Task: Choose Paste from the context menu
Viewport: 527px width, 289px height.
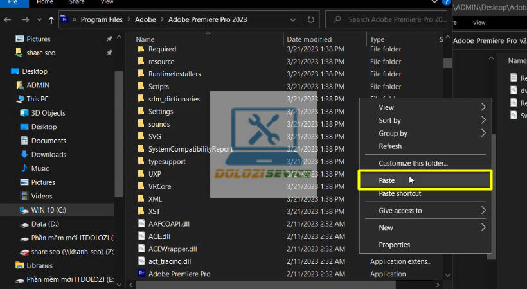Action: pos(425,180)
